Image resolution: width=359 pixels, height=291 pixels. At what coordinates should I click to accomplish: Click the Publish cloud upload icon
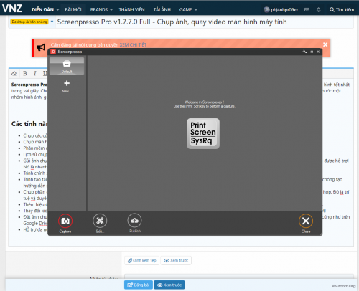tap(134, 220)
